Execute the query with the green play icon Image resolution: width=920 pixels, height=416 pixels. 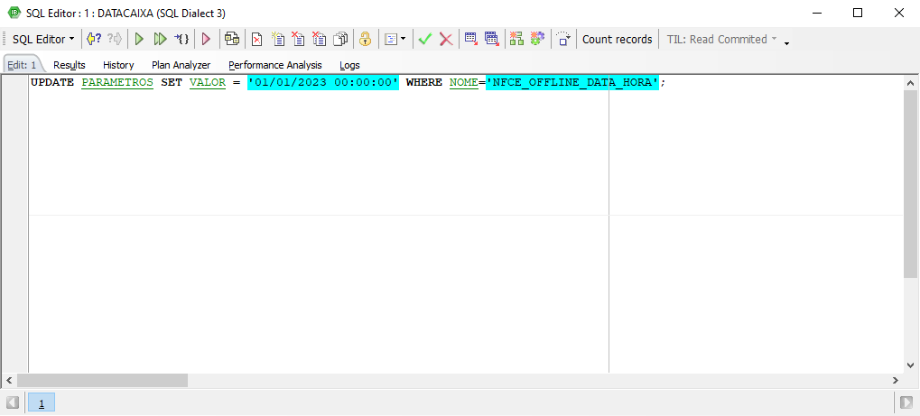tap(139, 39)
